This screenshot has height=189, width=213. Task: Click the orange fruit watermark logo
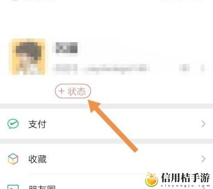pos(151,179)
